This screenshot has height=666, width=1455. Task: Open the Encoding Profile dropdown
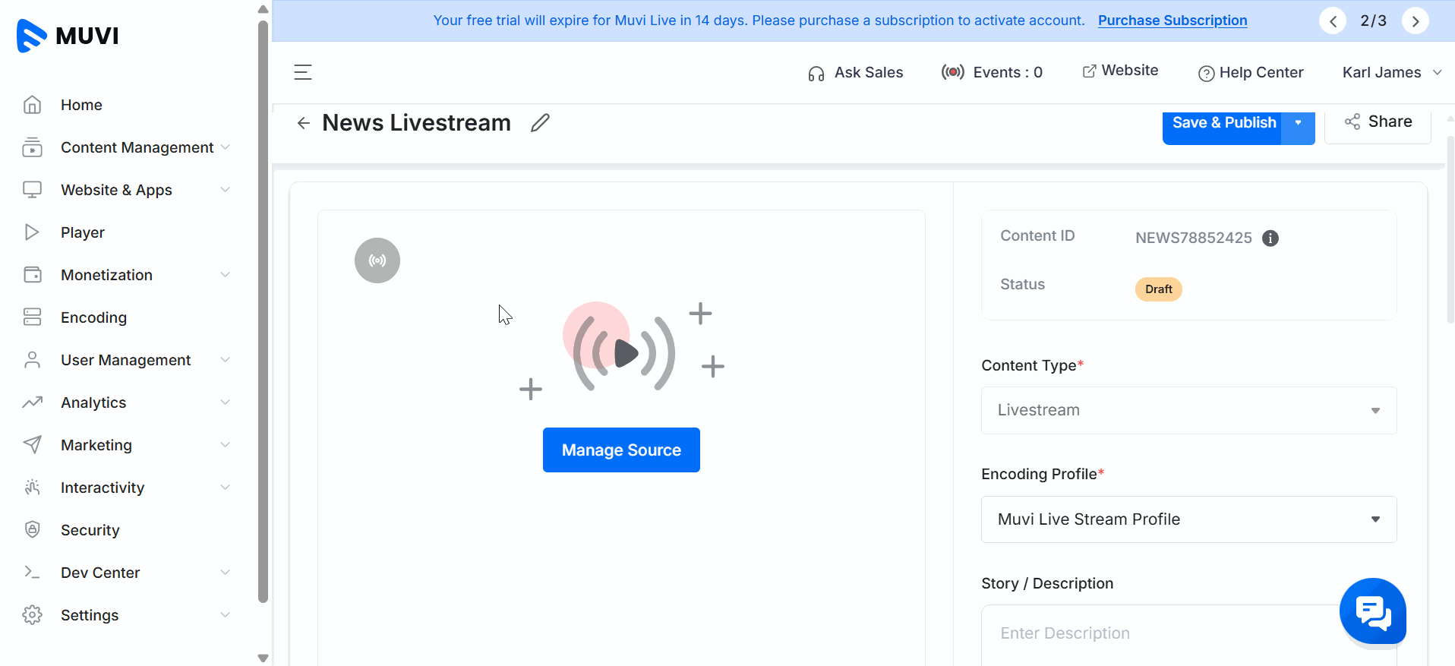pos(1189,519)
